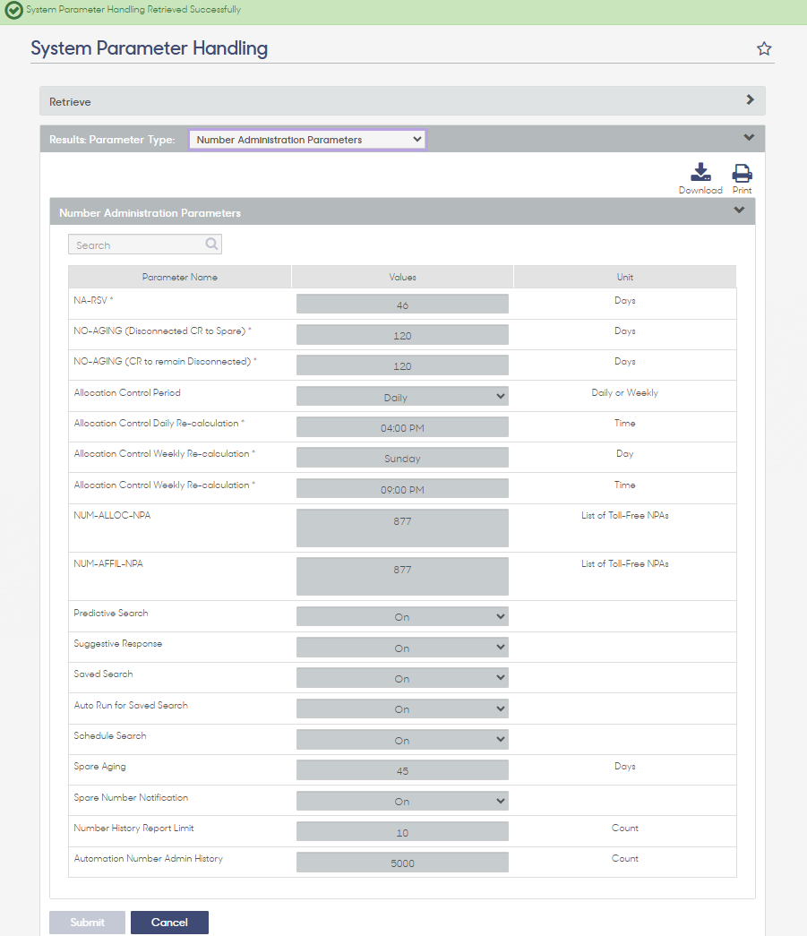Screen dimensions: 807x936
Task: Click the Retrieve section label
Action: 70,102
